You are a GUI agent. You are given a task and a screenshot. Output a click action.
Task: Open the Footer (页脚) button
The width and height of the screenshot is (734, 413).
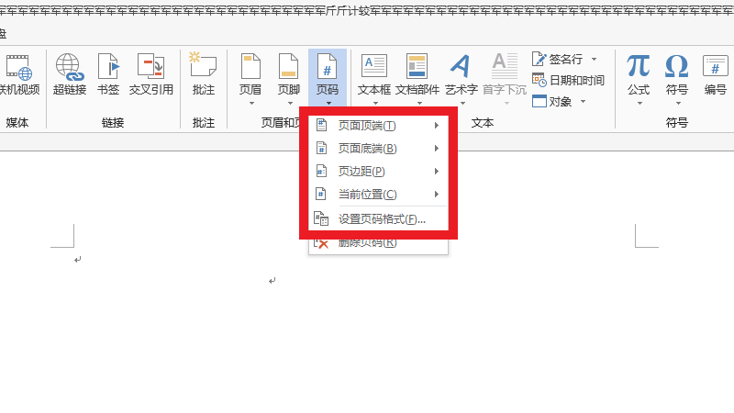tap(289, 73)
